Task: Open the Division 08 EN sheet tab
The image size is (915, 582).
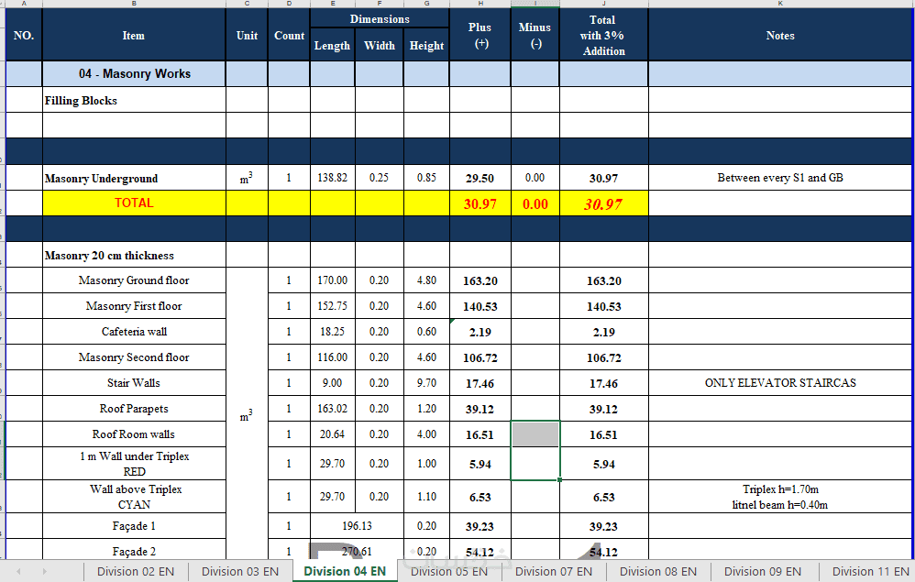Action: 657,572
